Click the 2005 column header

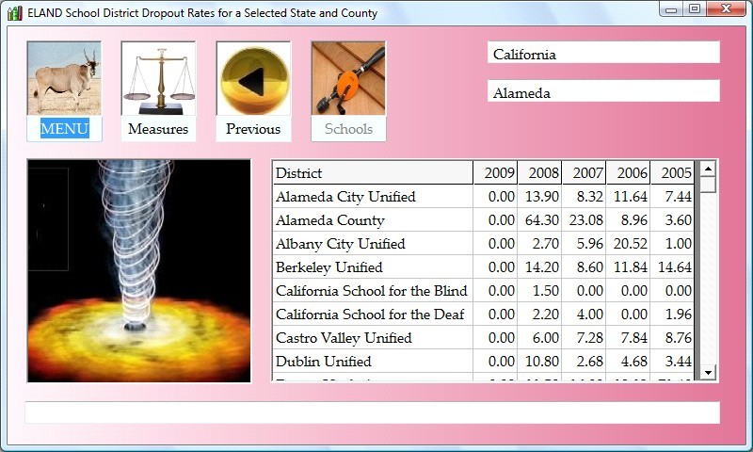(x=673, y=173)
